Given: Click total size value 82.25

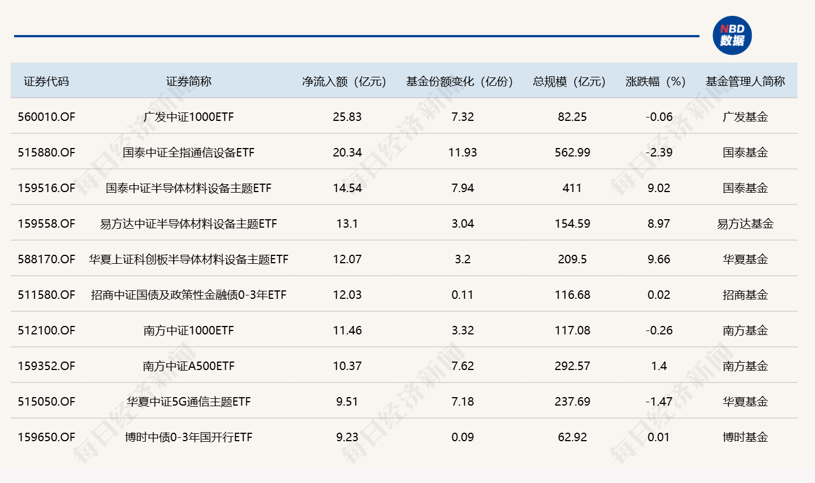Looking at the screenshot, I should click(x=572, y=117).
